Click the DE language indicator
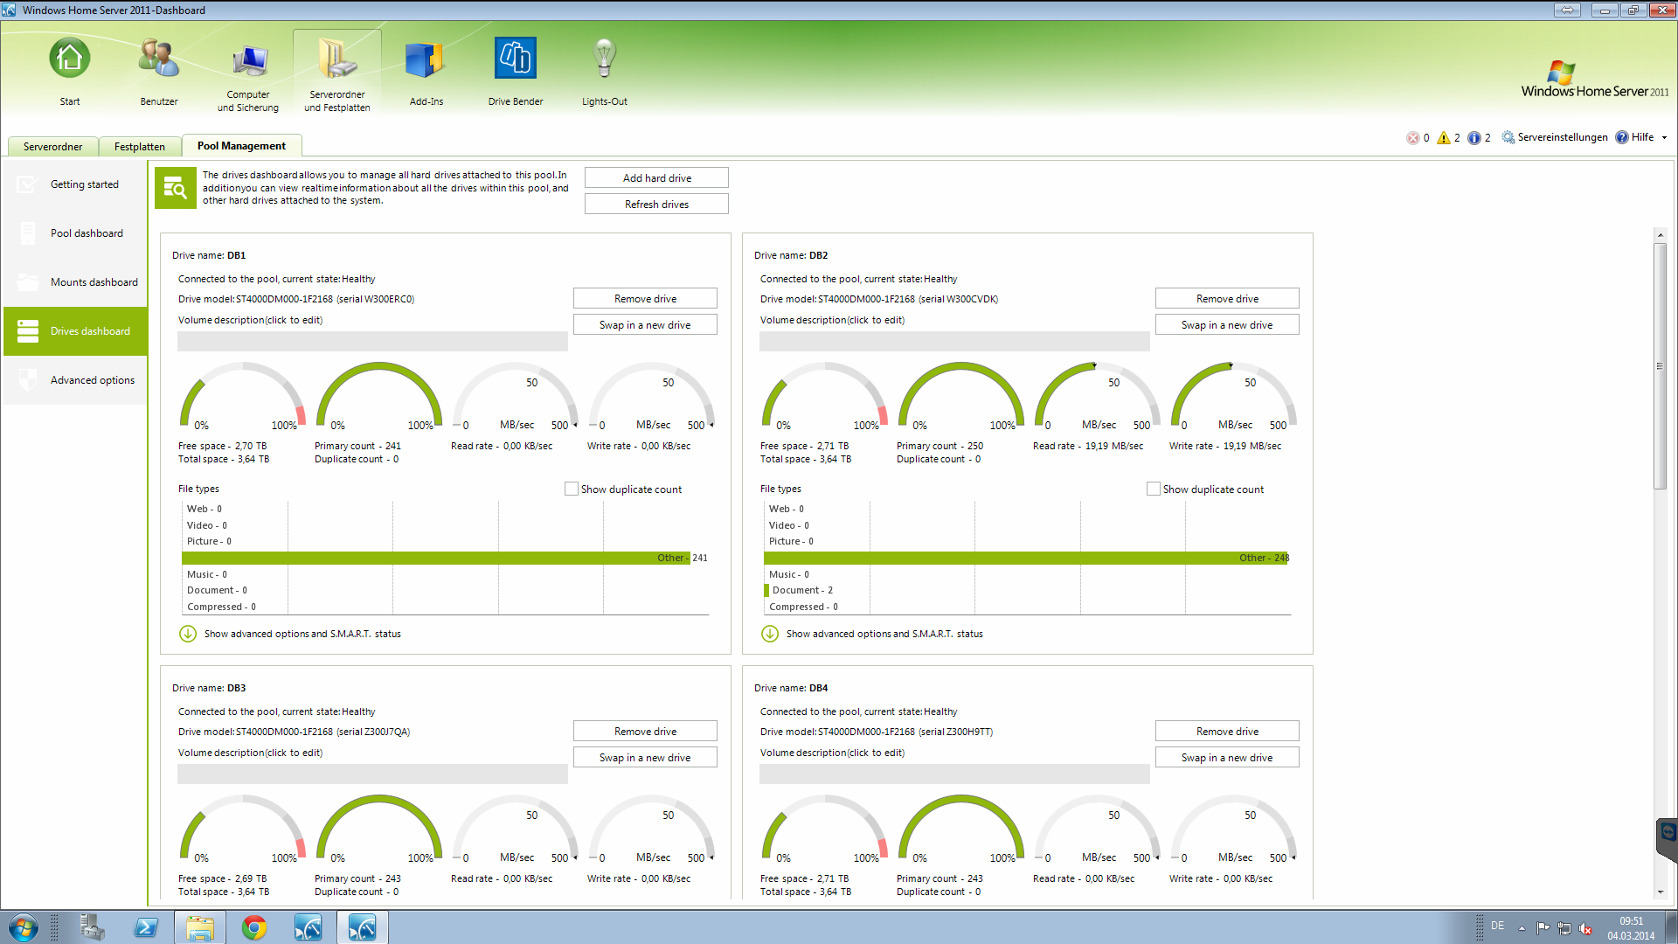This screenshot has width=1678, height=944. coord(1497,926)
